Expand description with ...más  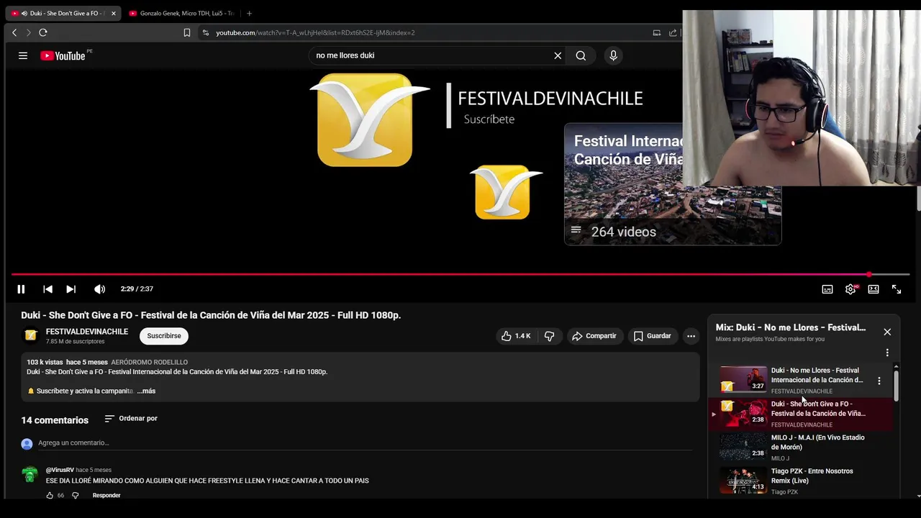146,391
